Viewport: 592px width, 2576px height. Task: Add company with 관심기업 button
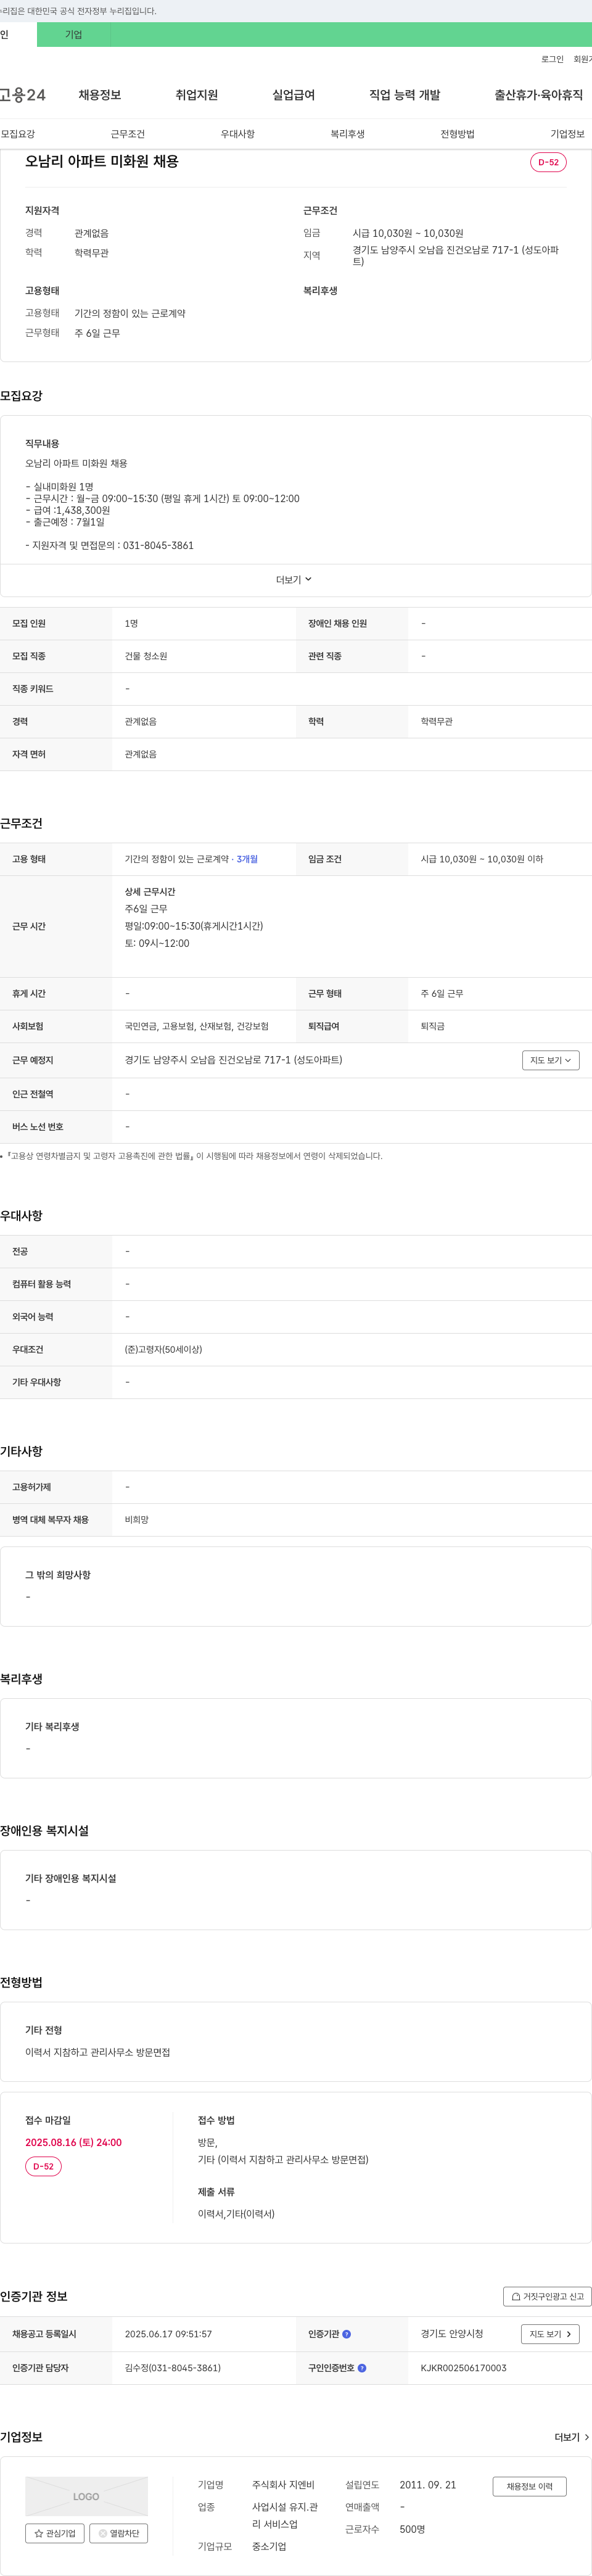pyautogui.click(x=55, y=2533)
